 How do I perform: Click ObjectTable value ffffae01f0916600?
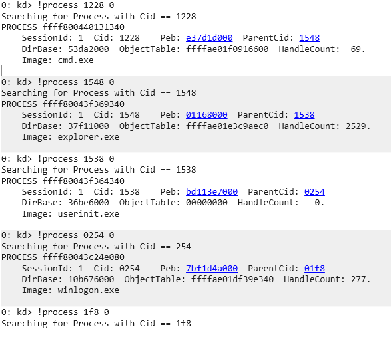[x=227, y=49]
